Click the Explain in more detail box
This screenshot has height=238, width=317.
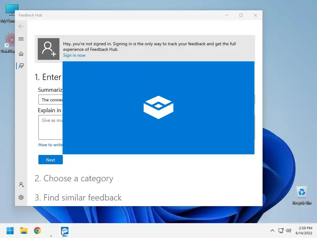click(x=50, y=127)
